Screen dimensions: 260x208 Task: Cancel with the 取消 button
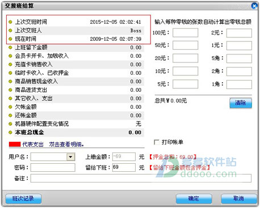(x=239, y=198)
